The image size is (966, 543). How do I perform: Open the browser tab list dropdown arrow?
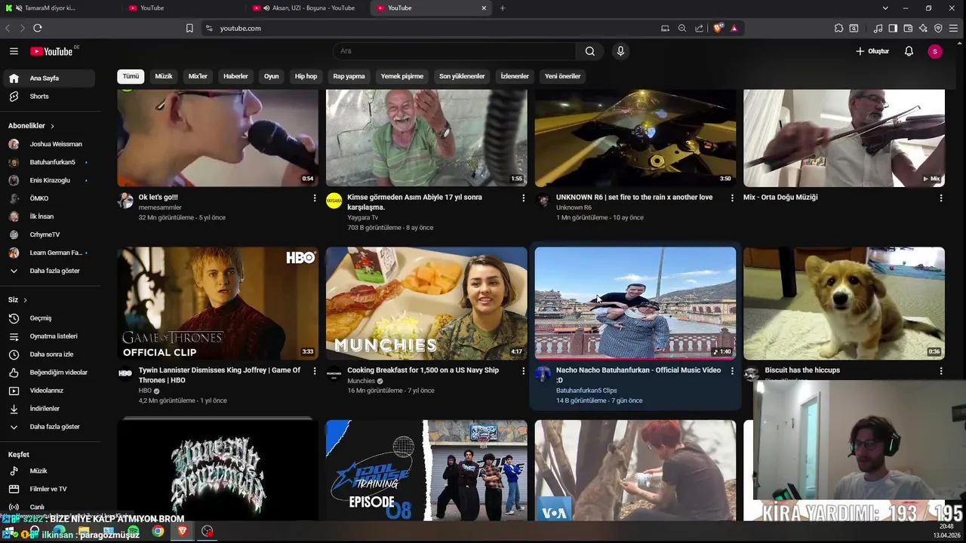885,8
